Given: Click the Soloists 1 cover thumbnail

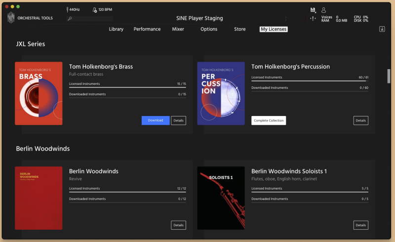Looking at the screenshot, I should [x=221, y=198].
